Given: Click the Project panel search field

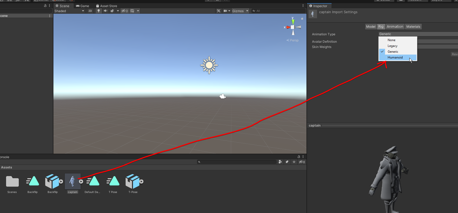Looking at the screenshot, I should [x=237, y=162].
